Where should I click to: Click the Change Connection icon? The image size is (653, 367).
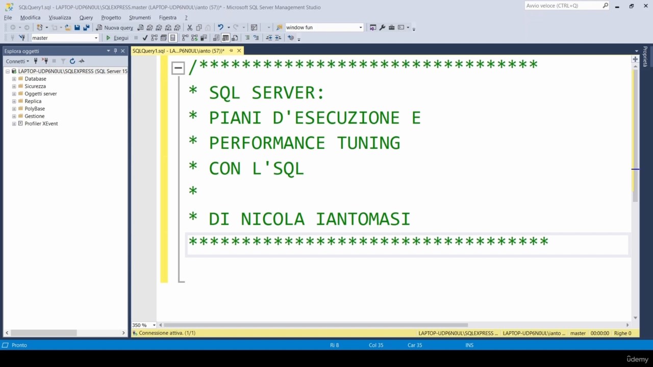(22, 38)
